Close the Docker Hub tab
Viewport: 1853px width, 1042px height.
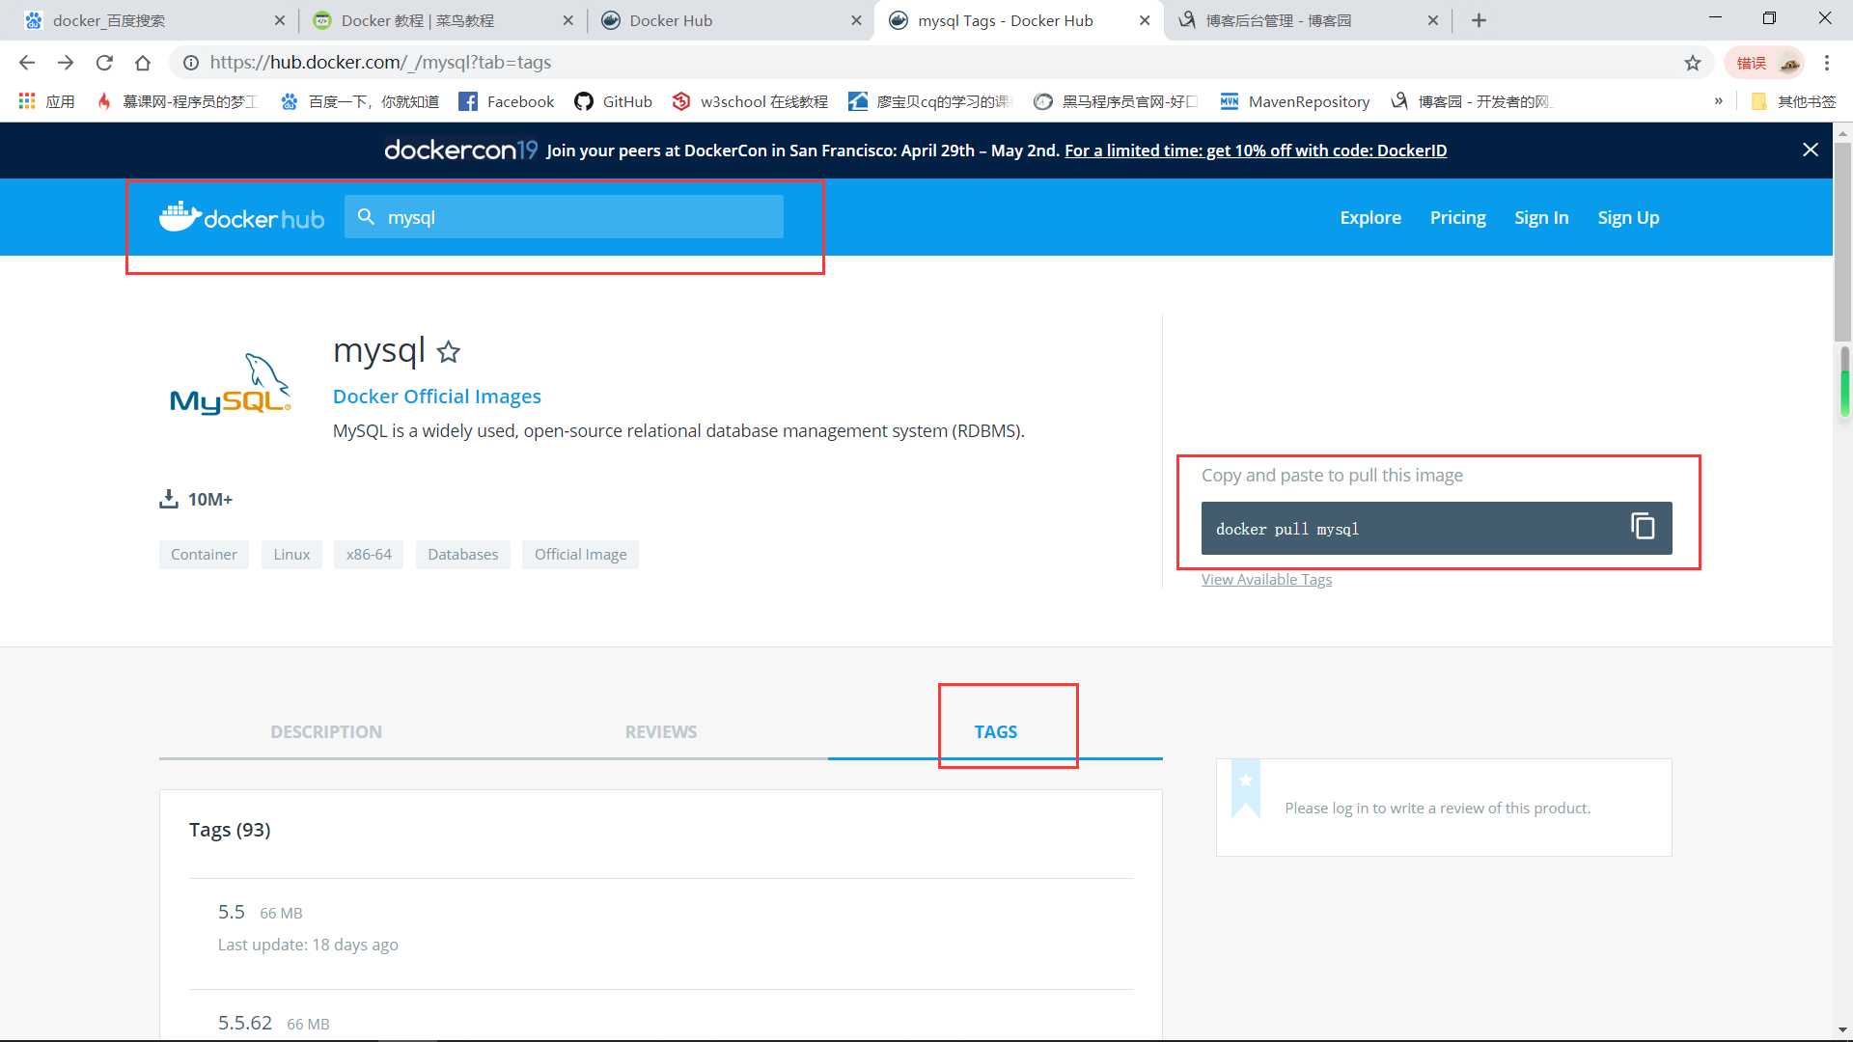[856, 20]
